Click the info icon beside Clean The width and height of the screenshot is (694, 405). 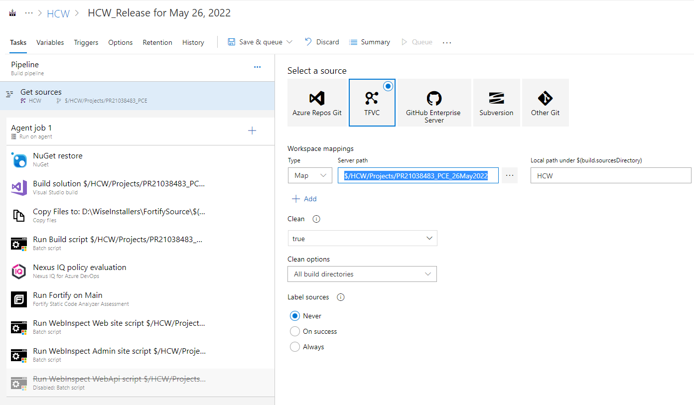tap(316, 219)
